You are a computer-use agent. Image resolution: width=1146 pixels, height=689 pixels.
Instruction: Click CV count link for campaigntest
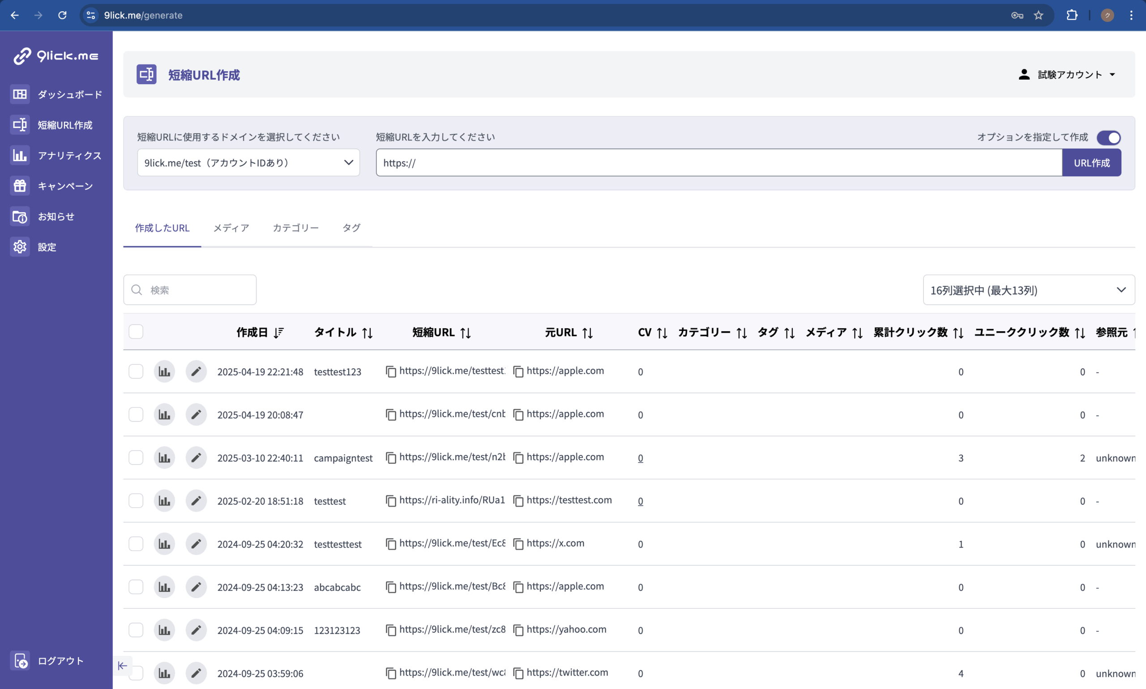pyautogui.click(x=640, y=458)
